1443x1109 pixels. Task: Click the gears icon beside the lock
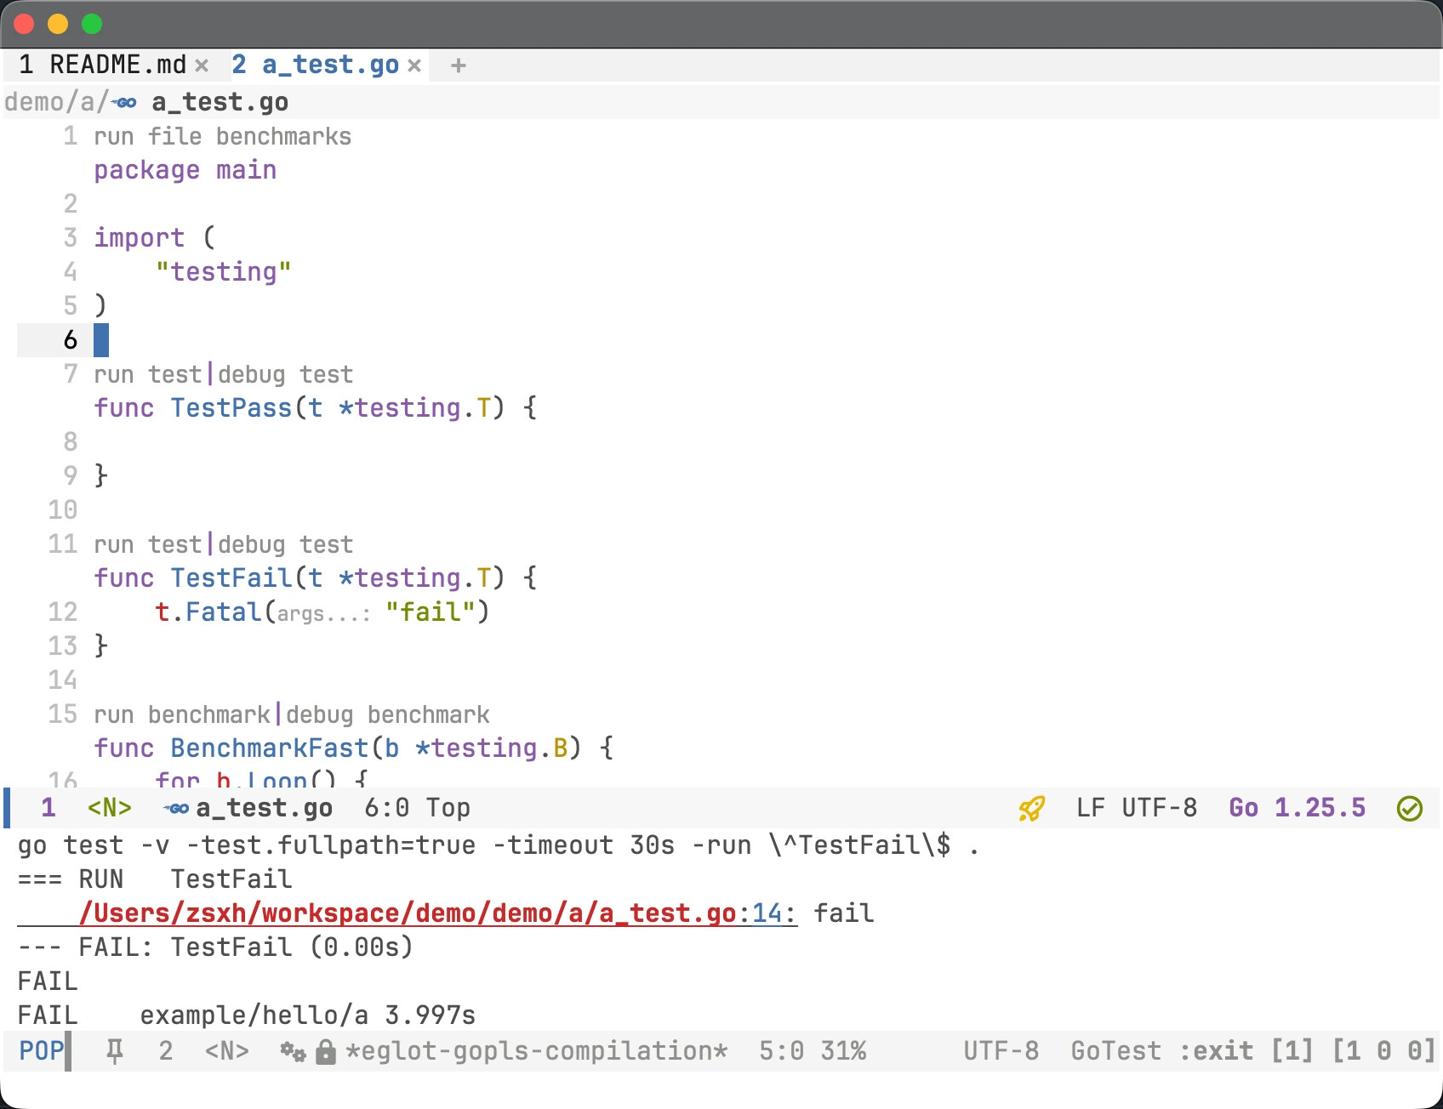point(293,1052)
